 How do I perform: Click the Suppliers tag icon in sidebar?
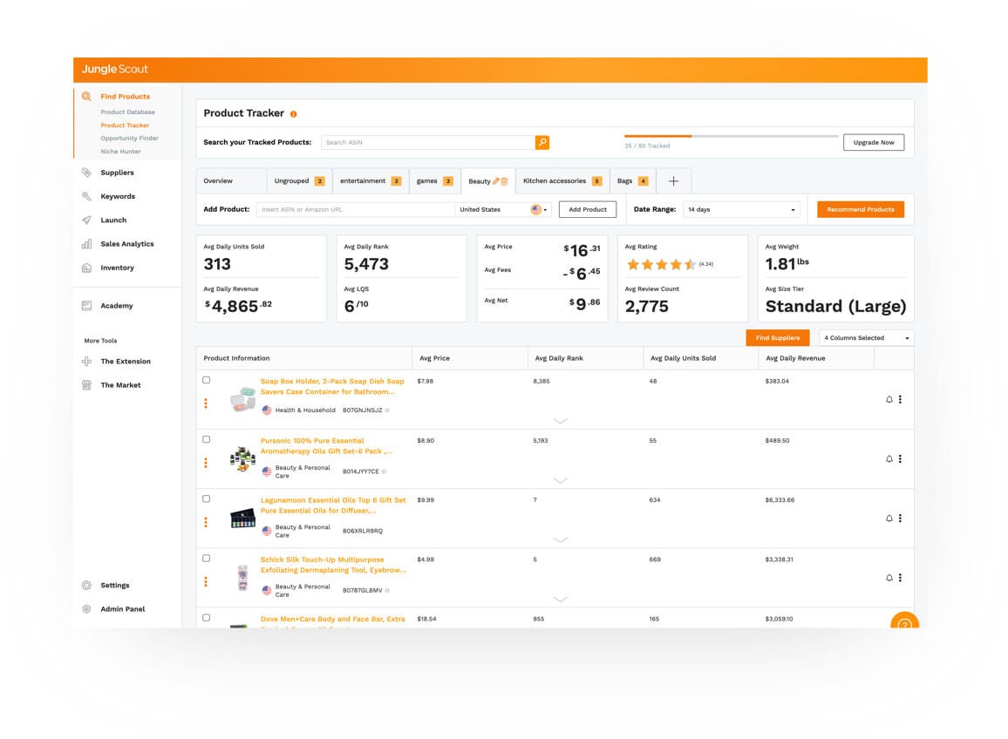coord(86,173)
